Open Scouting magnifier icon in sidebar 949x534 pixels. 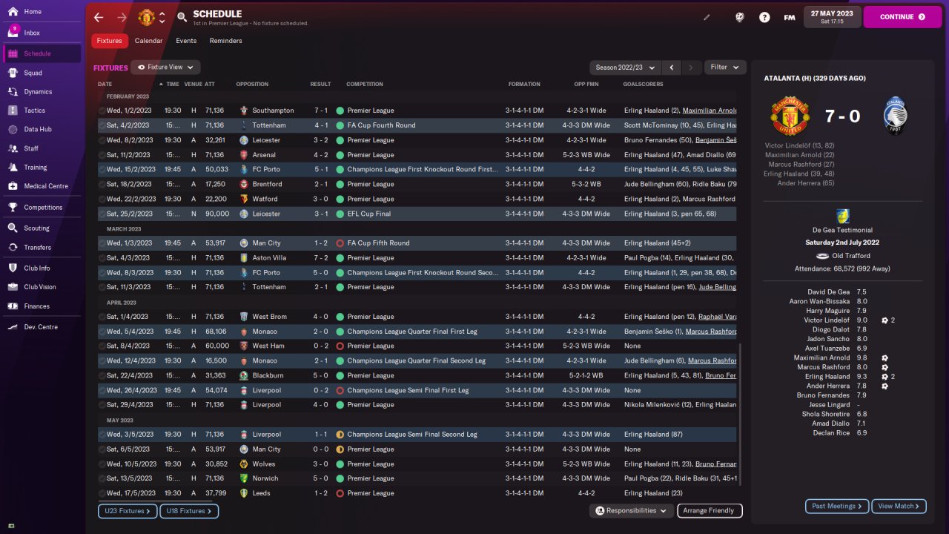click(13, 228)
